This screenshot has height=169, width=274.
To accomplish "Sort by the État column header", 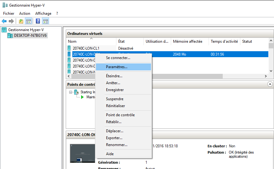I will (130, 41).
